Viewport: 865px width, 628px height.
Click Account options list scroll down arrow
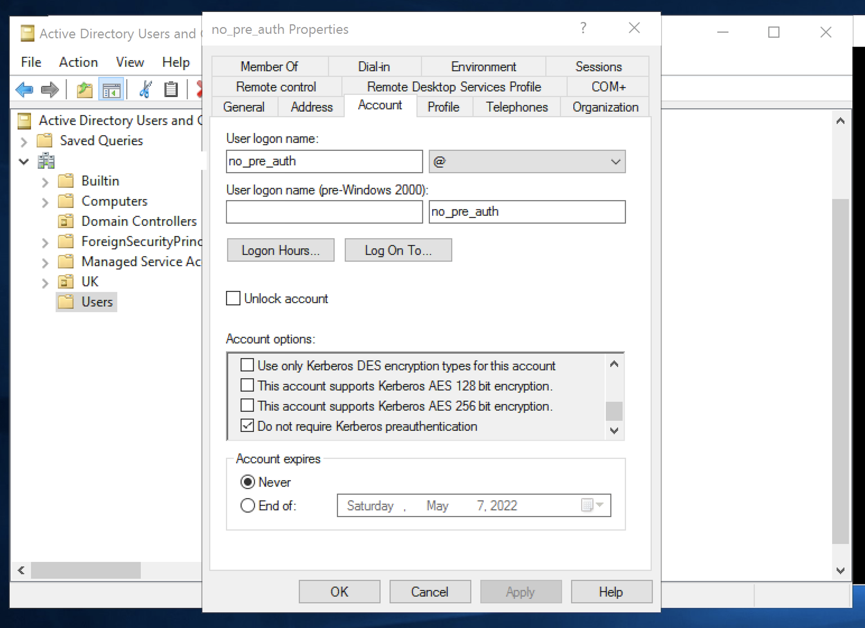614,430
